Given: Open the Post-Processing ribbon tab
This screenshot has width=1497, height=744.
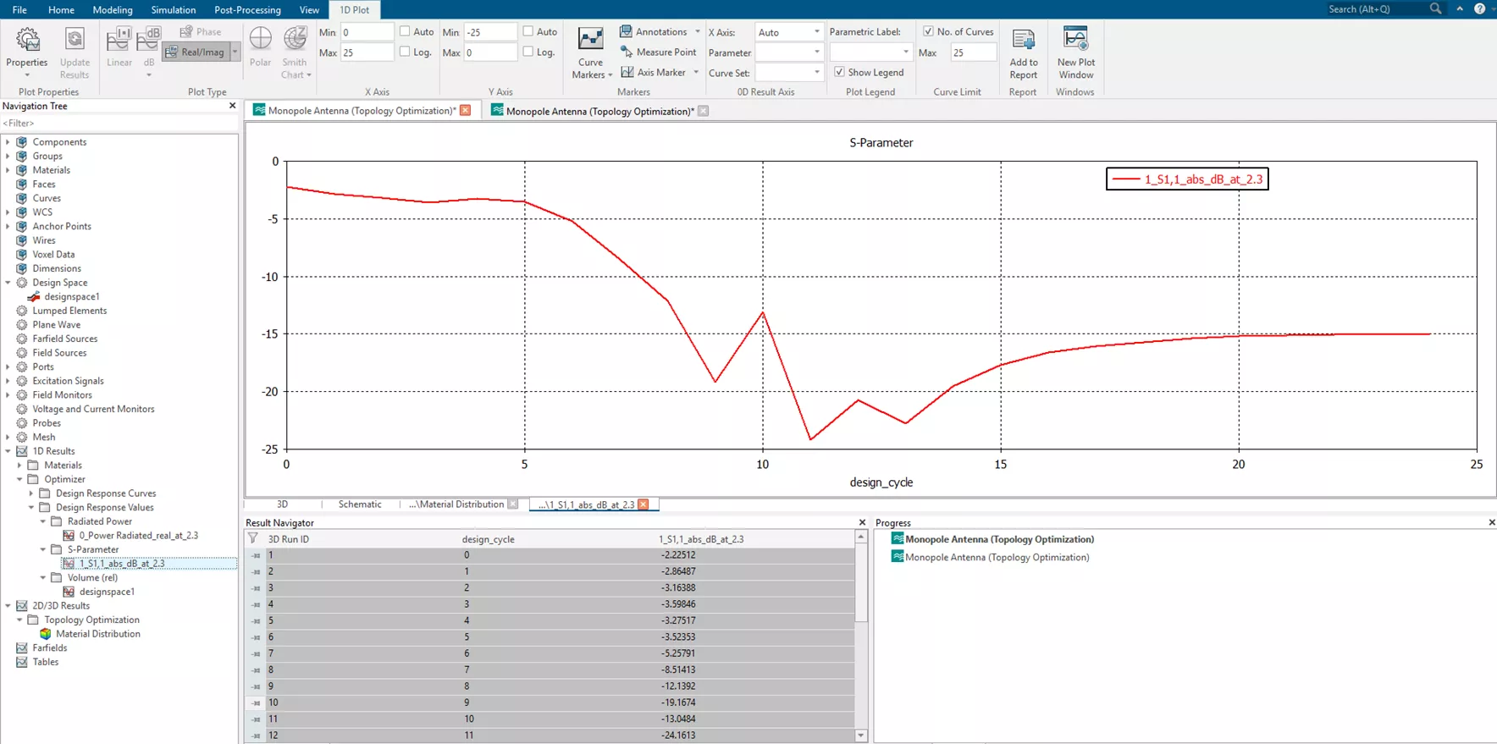Looking at the screenshot, I should [x=247, y=9].
